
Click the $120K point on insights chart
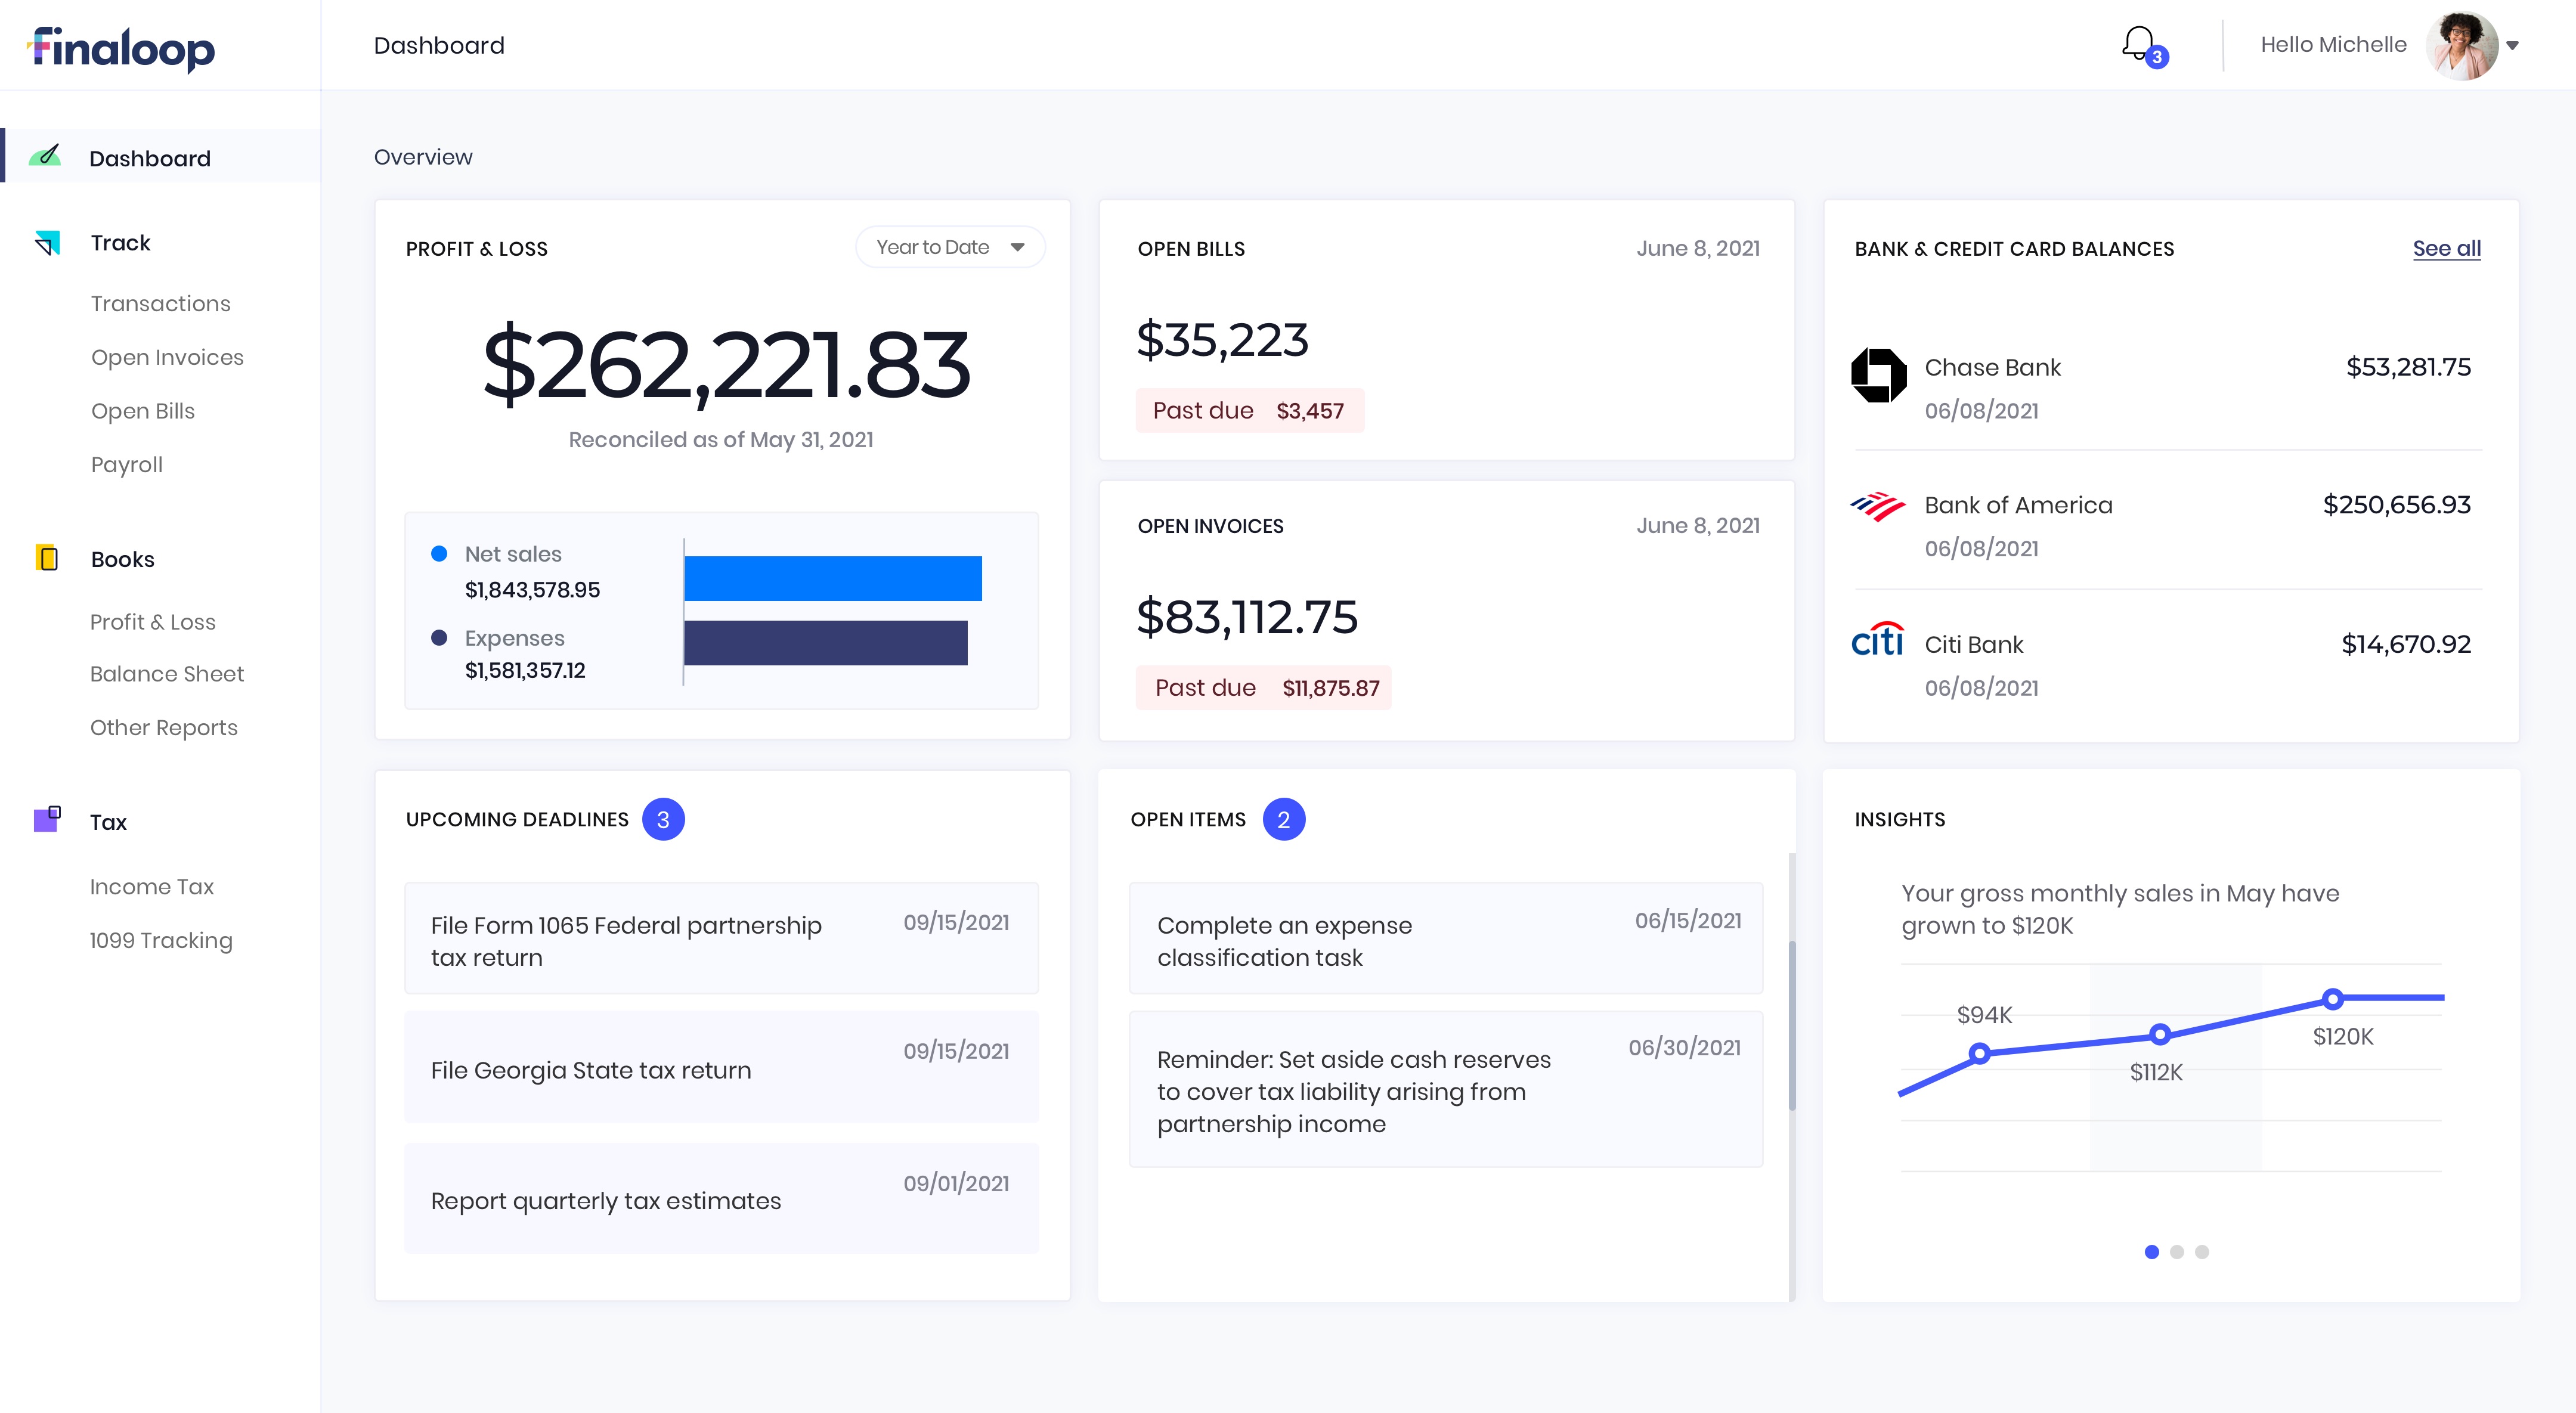tap(2332, 998)
